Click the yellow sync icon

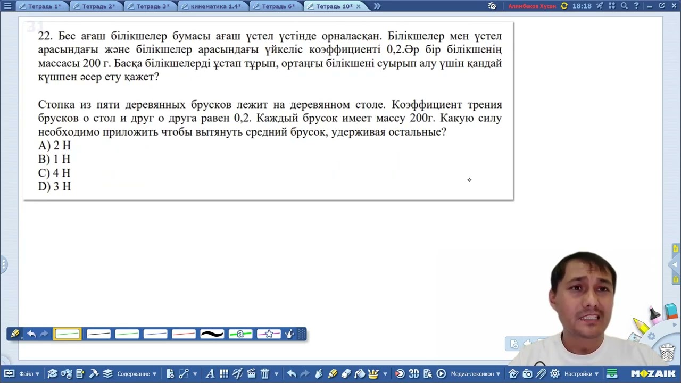click(x=564, y=6)
